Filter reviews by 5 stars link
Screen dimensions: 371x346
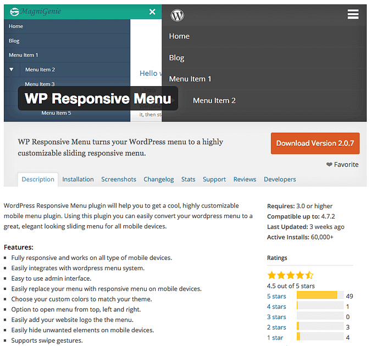tap(276, 296)
